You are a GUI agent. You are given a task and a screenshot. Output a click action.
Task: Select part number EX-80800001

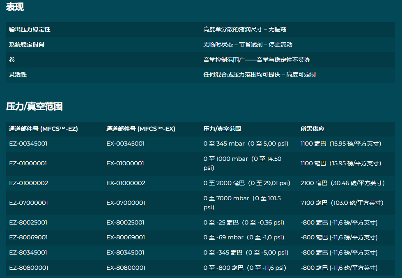pyautogui.click(x=126, y=268)
